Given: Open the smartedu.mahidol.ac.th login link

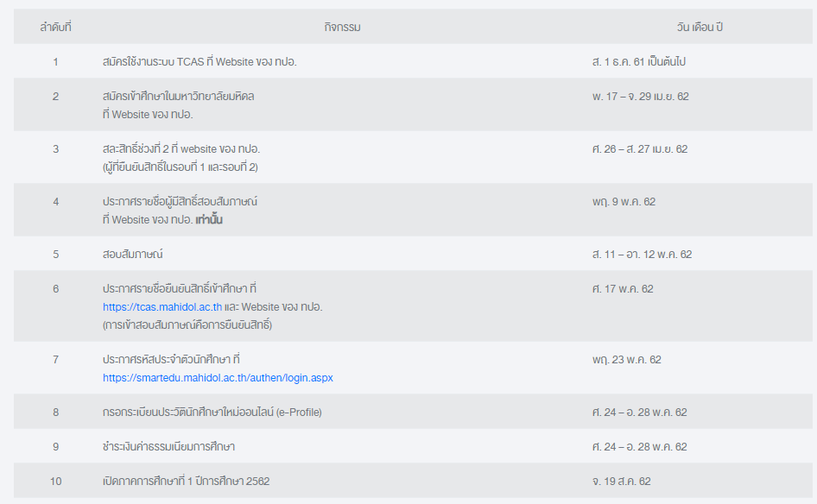Looking at the screenshot, I should tap(218, 378).
